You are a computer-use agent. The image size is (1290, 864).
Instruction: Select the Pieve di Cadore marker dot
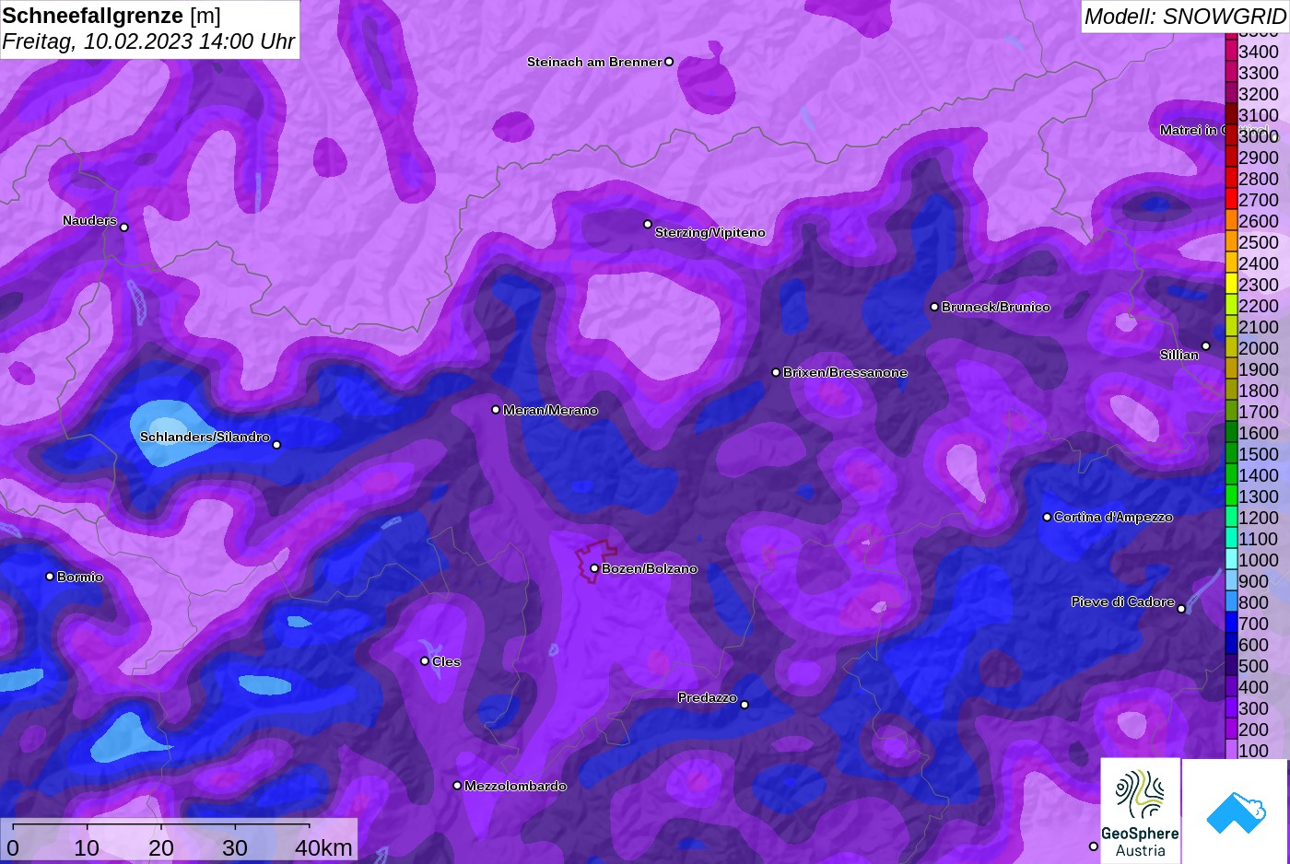point(1181,608)
